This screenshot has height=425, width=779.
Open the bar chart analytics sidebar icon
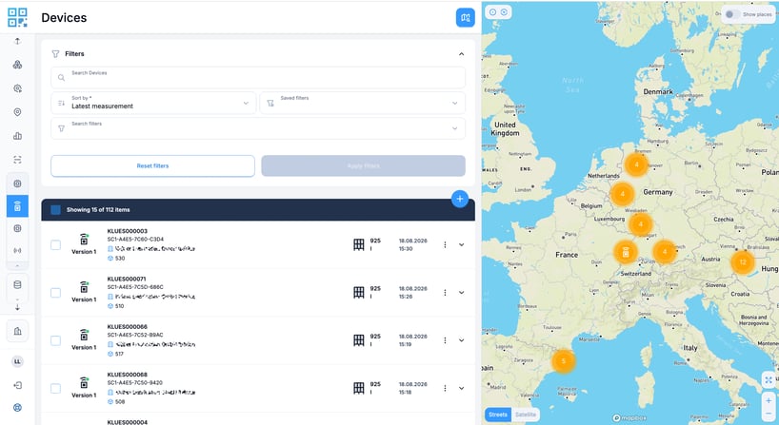tap(17, 136)
